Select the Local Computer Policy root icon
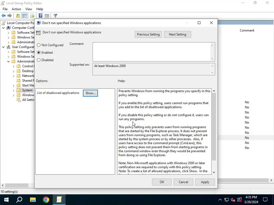Viewport: 274px width, 205px height. 3,23
